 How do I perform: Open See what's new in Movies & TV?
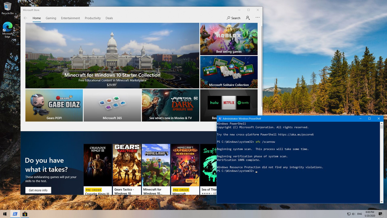point(171,105)
